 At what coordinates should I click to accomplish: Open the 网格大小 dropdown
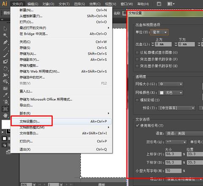[x=170, y=84]
